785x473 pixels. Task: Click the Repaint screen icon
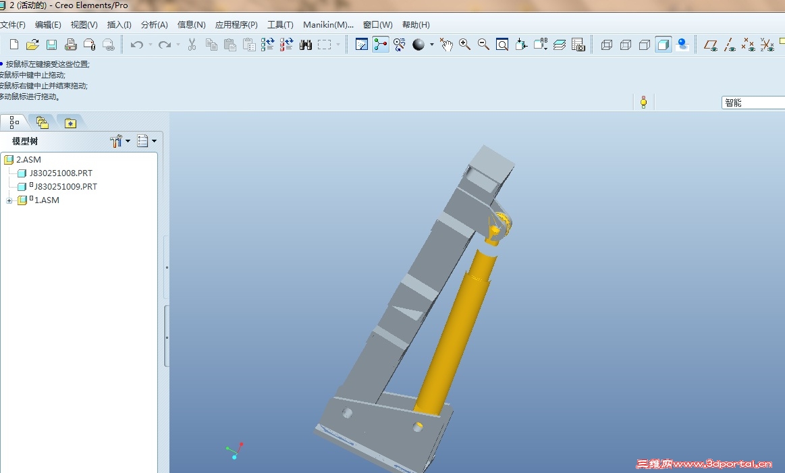coord(362,45)
